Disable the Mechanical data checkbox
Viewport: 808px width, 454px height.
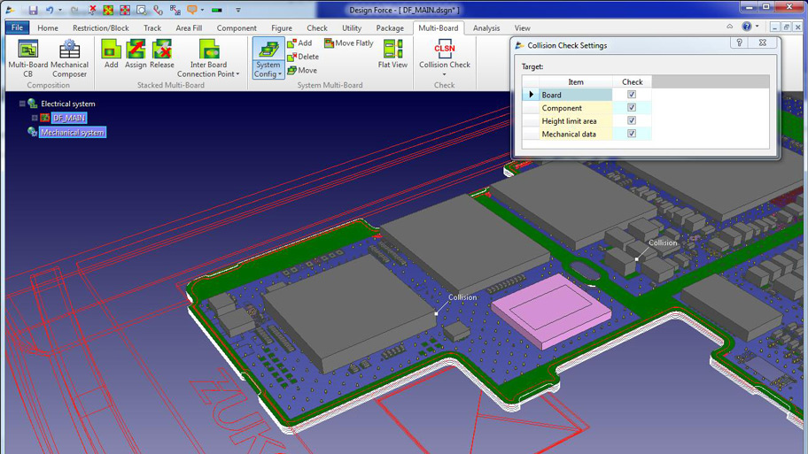point(632,135)
